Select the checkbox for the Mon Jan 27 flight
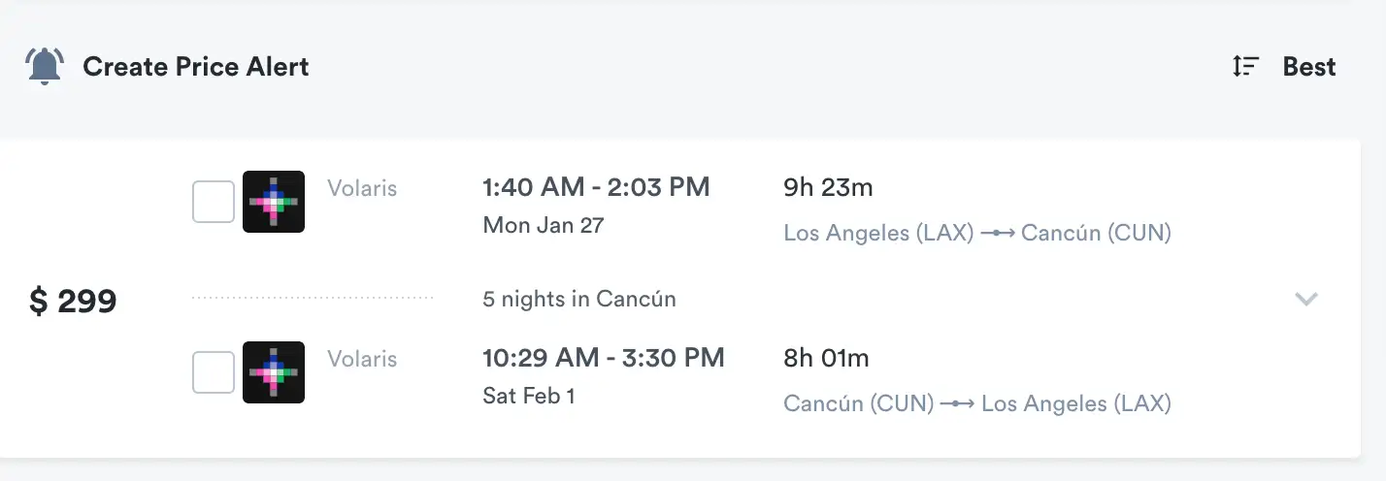Viewport: 1386px width, 481px height. coord(214,202)
